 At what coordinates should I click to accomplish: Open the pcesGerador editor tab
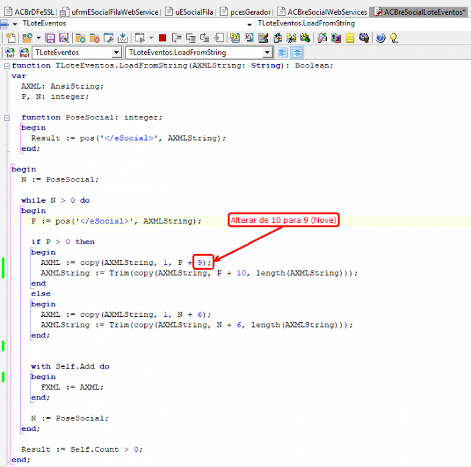pyautogui.click(x=246, y=12)
